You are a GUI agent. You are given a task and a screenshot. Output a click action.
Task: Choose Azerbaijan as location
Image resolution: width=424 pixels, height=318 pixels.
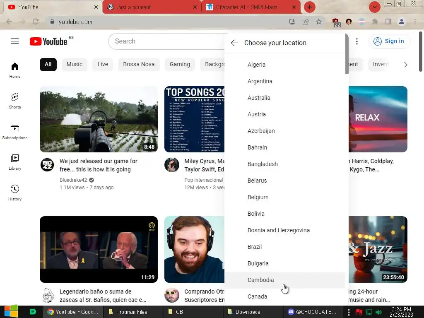click(285, 131)
